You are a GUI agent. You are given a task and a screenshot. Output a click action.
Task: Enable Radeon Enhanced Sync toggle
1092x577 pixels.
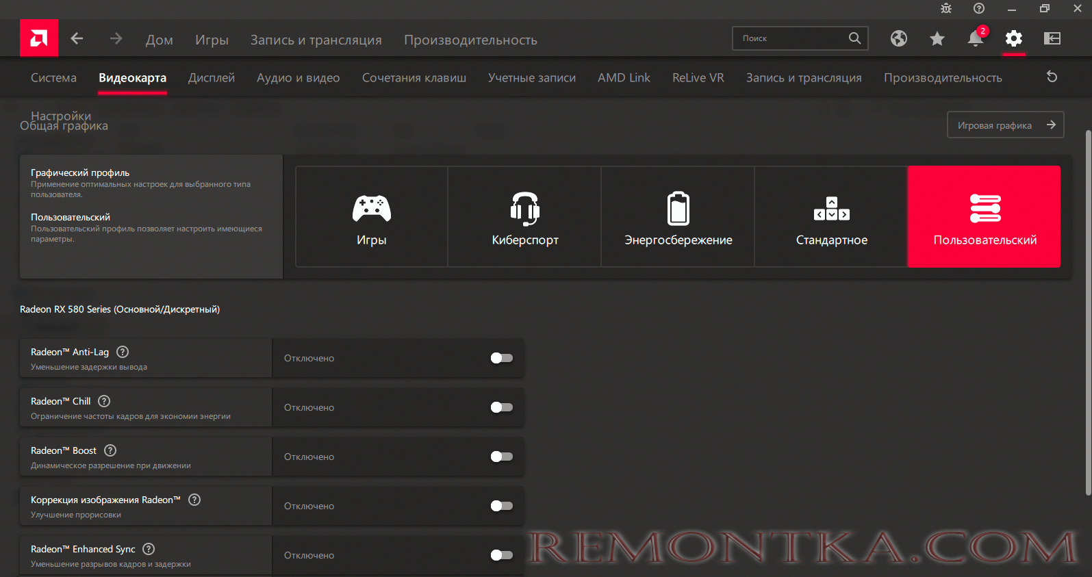tap(502, 555)
